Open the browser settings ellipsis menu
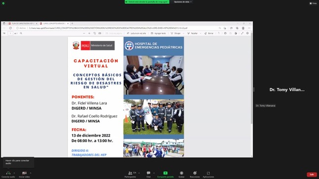 coord(249,28)
